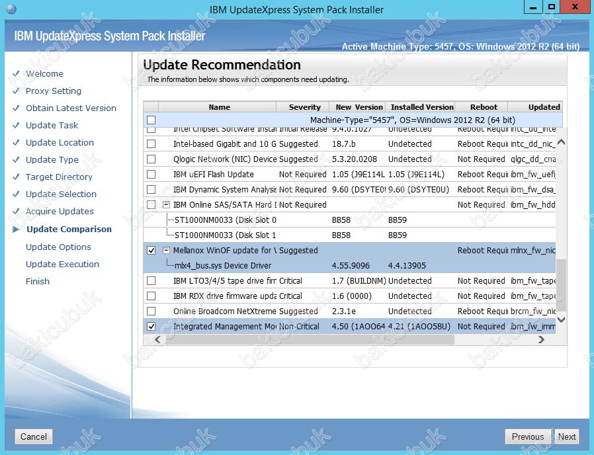The height and width of the screenshot is (455, 594).
Task: Tick the Online Broadcom NetXtreme checkbox
Action: coord(151,311)
